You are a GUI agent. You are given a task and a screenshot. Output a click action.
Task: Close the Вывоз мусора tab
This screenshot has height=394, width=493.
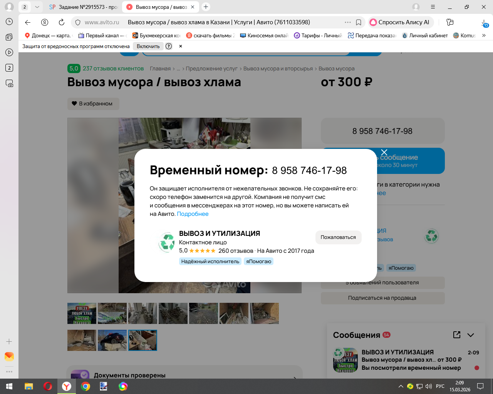pos(193,7)
